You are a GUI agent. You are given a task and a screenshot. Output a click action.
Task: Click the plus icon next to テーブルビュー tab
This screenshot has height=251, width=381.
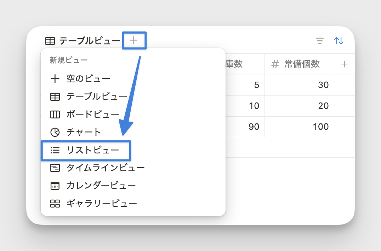tap(133, 40)
